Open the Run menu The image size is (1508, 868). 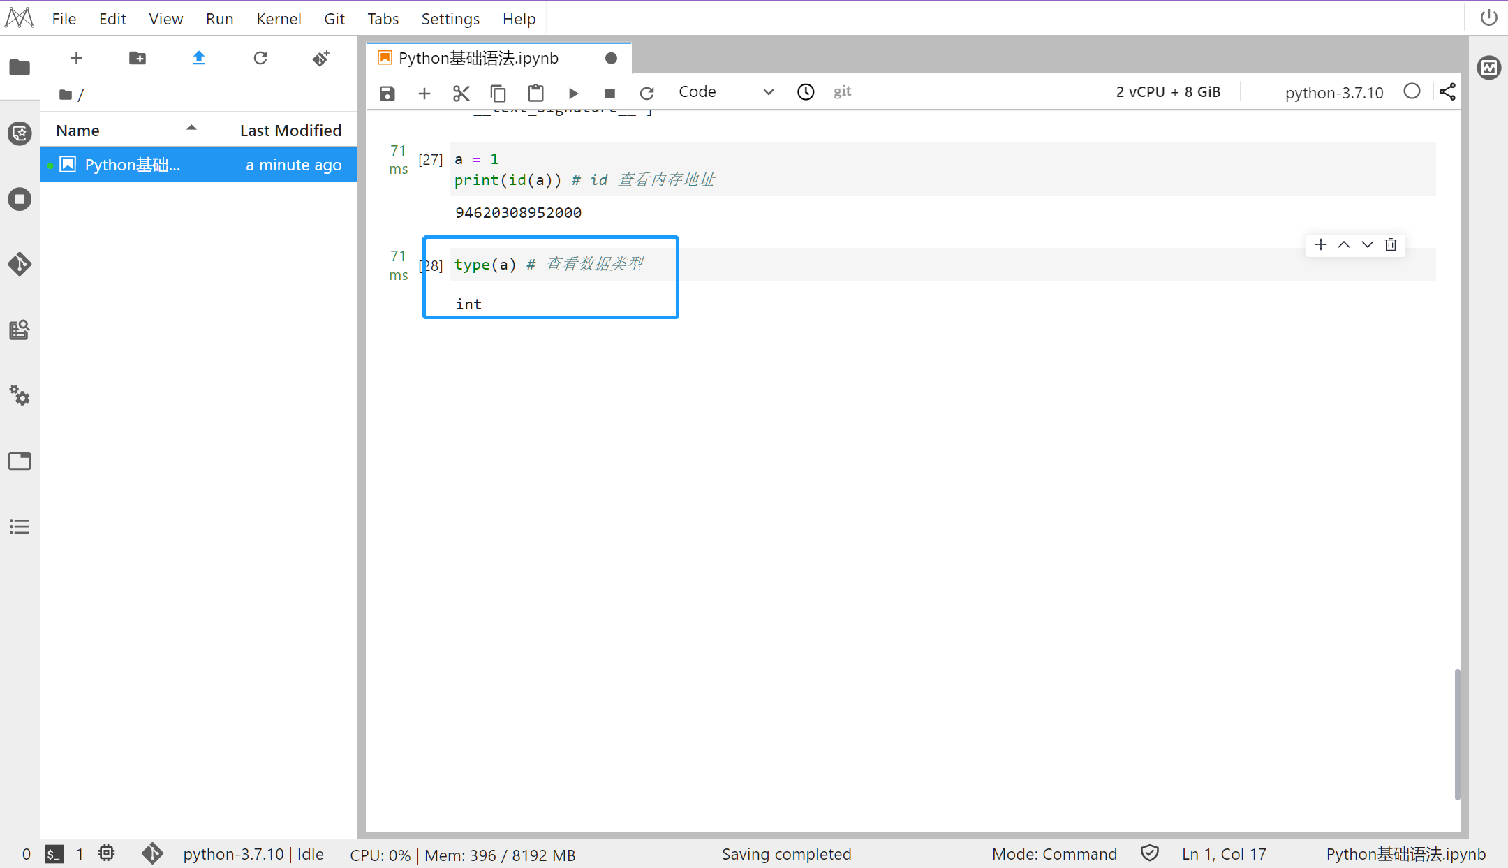[219, 19]
